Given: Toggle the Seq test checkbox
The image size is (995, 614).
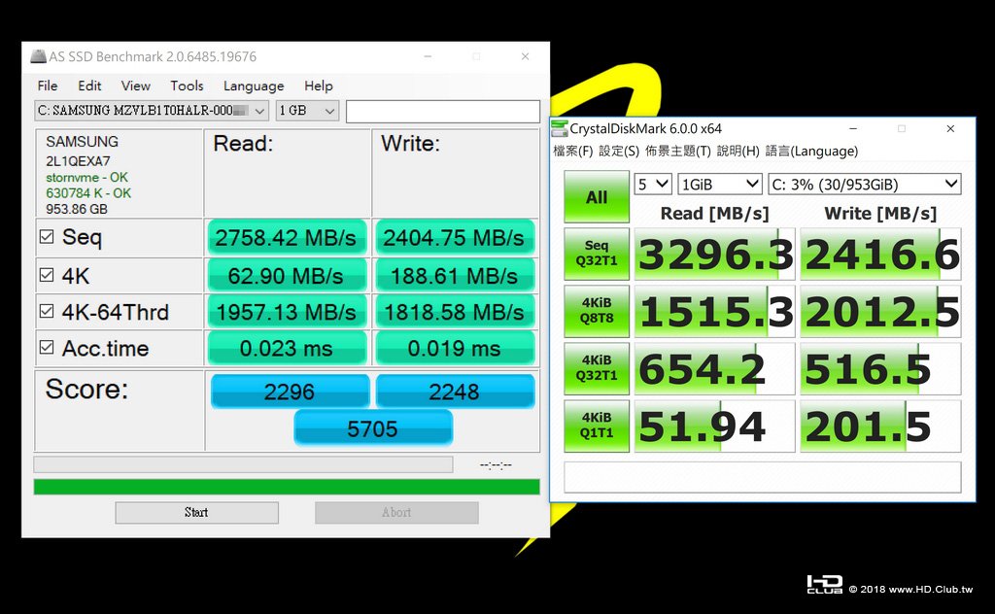Looking at the screenshot, I should pyautogui.click(x=47, y=237).
